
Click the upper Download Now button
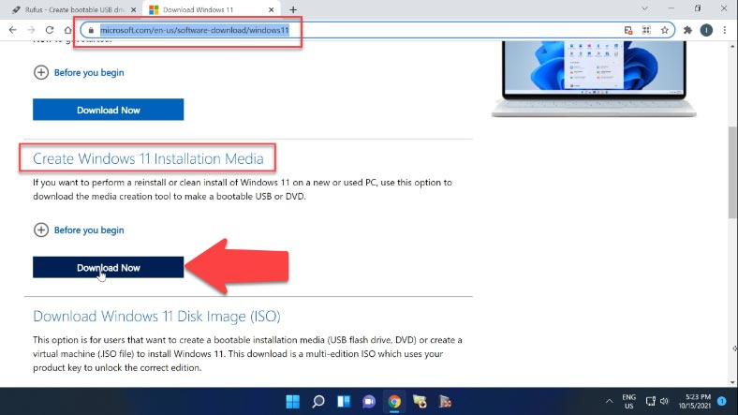click(x=109, y=110)
